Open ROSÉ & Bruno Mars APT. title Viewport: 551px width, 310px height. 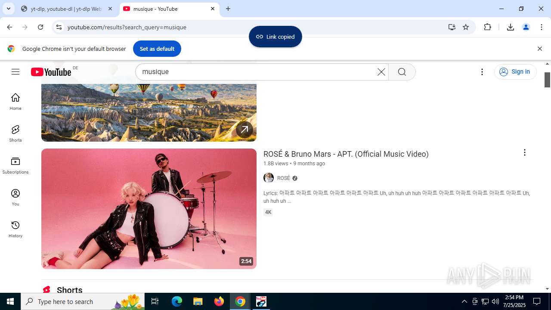tap(346, 154)
